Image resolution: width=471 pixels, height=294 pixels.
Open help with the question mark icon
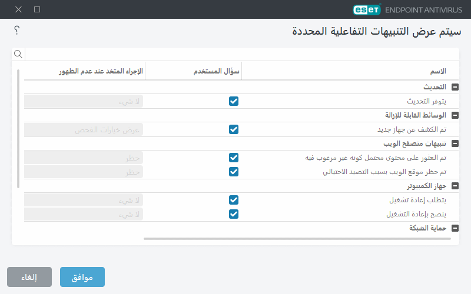(x=17, y=30)
